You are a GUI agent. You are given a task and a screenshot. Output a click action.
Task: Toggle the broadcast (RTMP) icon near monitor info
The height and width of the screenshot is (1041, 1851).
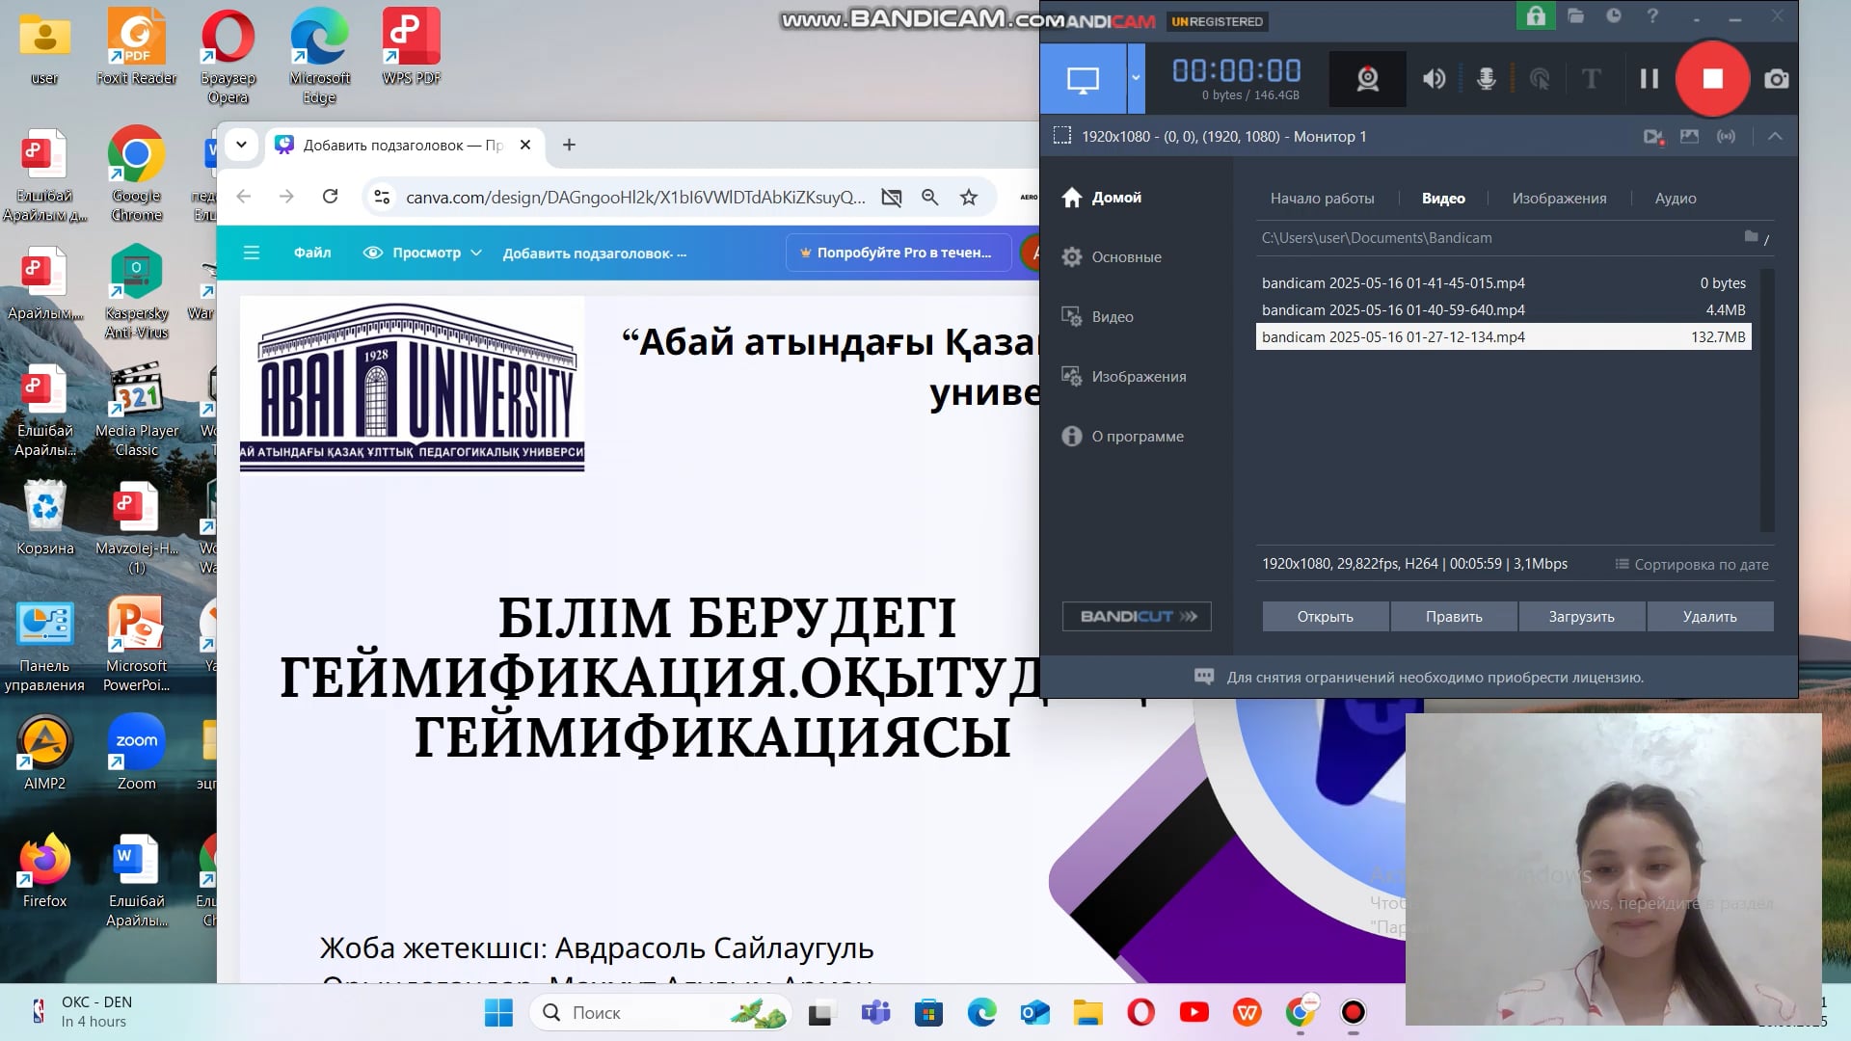tap(1726, 136)
